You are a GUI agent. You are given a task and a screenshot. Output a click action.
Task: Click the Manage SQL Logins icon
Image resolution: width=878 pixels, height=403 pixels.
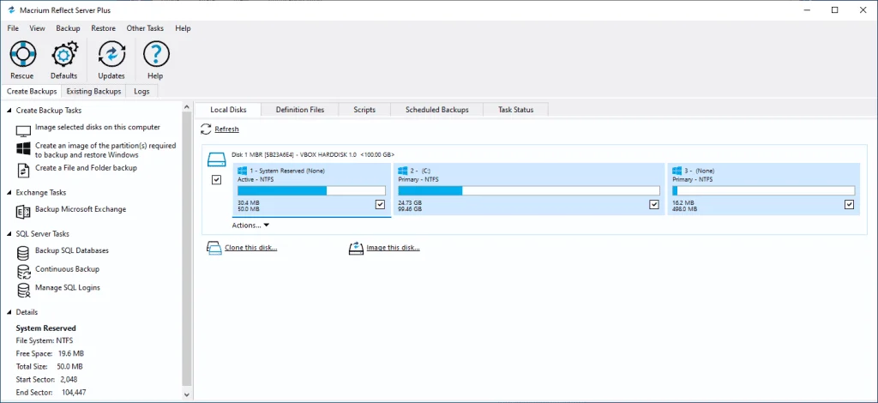coord(23,290)
